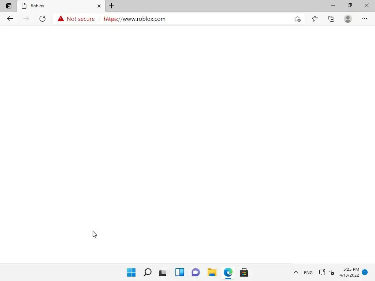The image size is (375, 281).
Task: Refresh the current page
Action: tap(42, 19)
